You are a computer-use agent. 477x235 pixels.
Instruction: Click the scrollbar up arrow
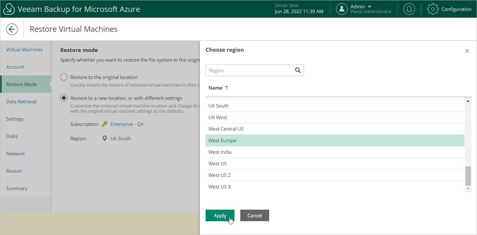coord(468,101)
